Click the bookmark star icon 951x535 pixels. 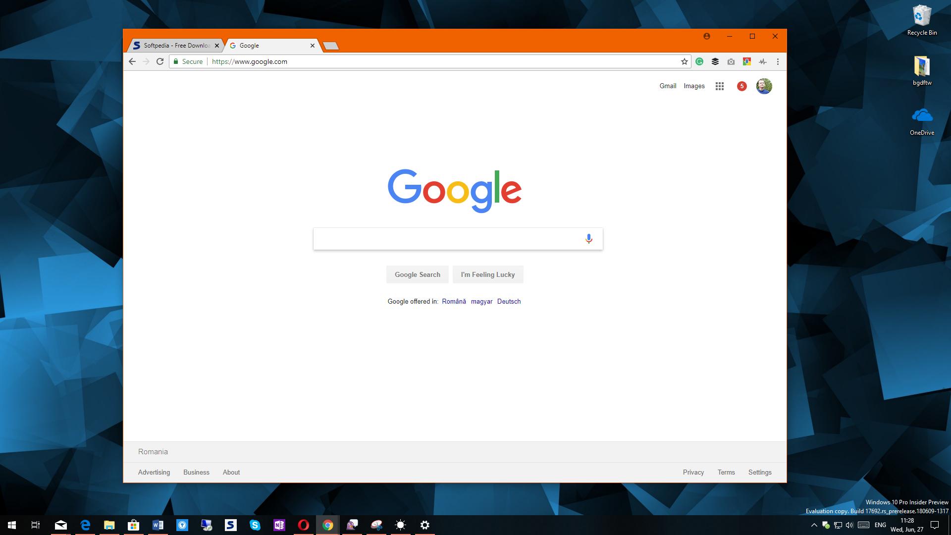[x=685, y=61]
